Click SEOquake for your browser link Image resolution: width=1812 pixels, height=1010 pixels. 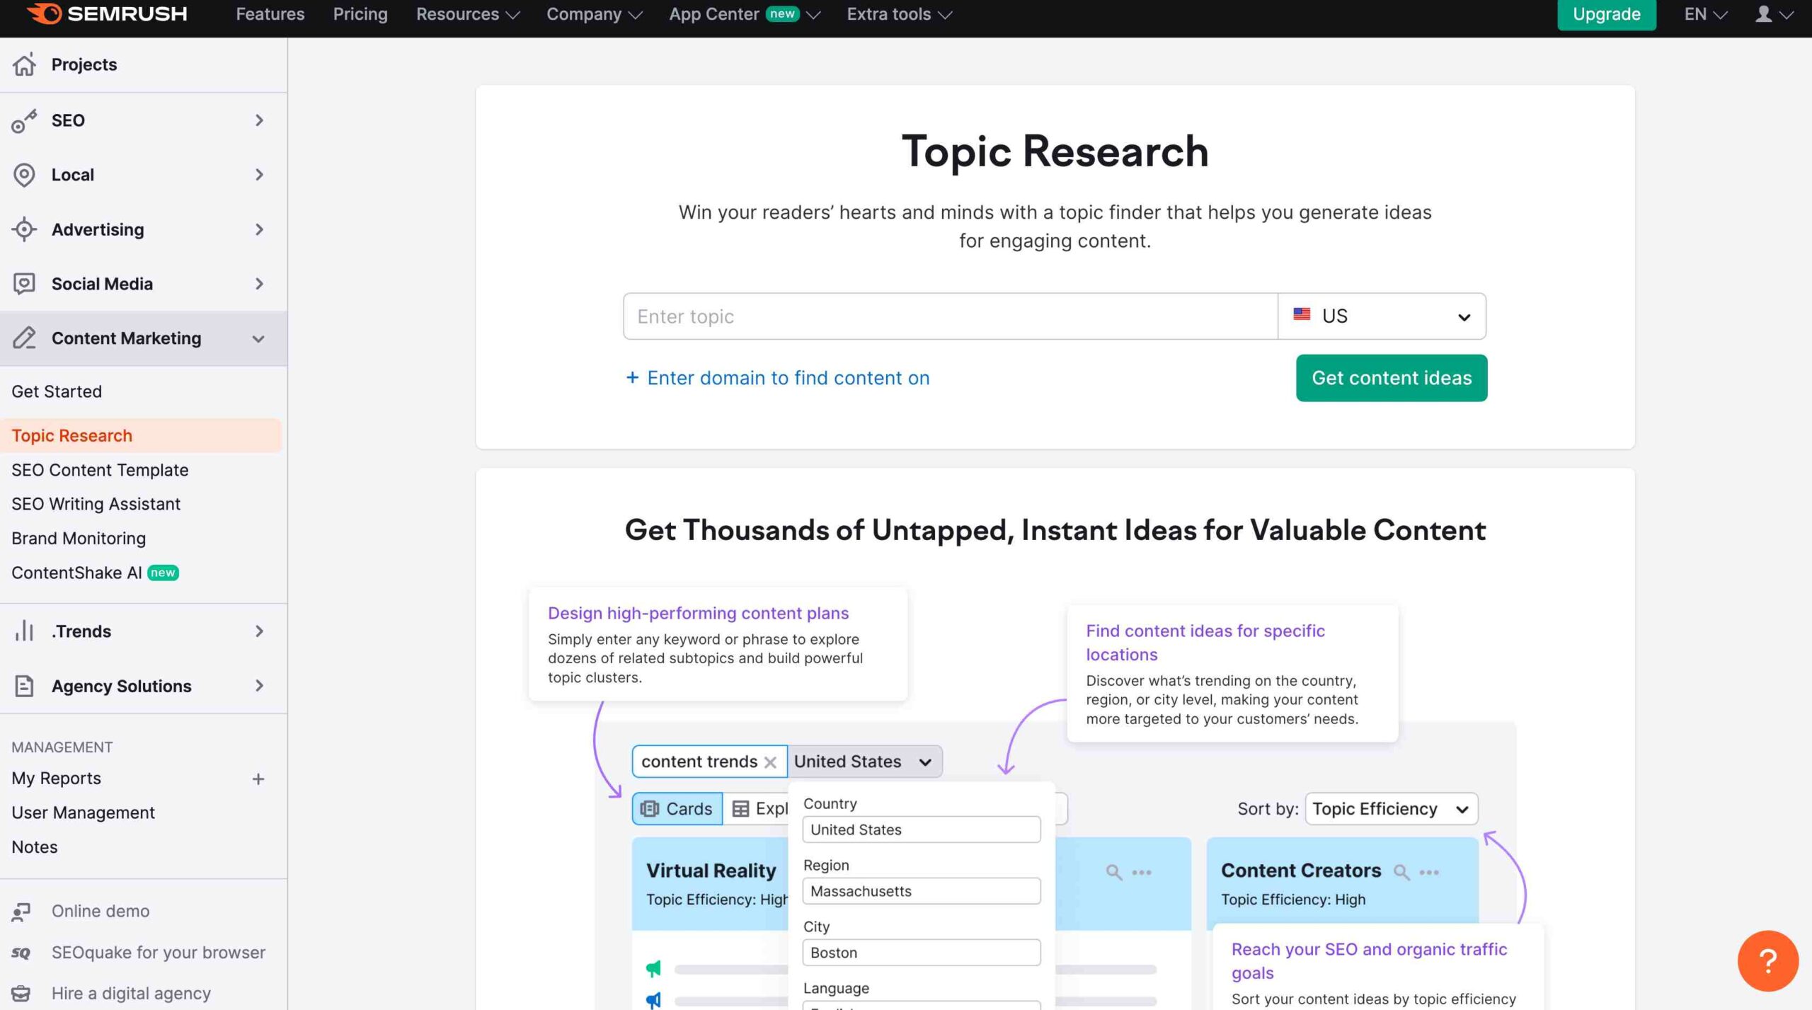[x=158, y=953]
